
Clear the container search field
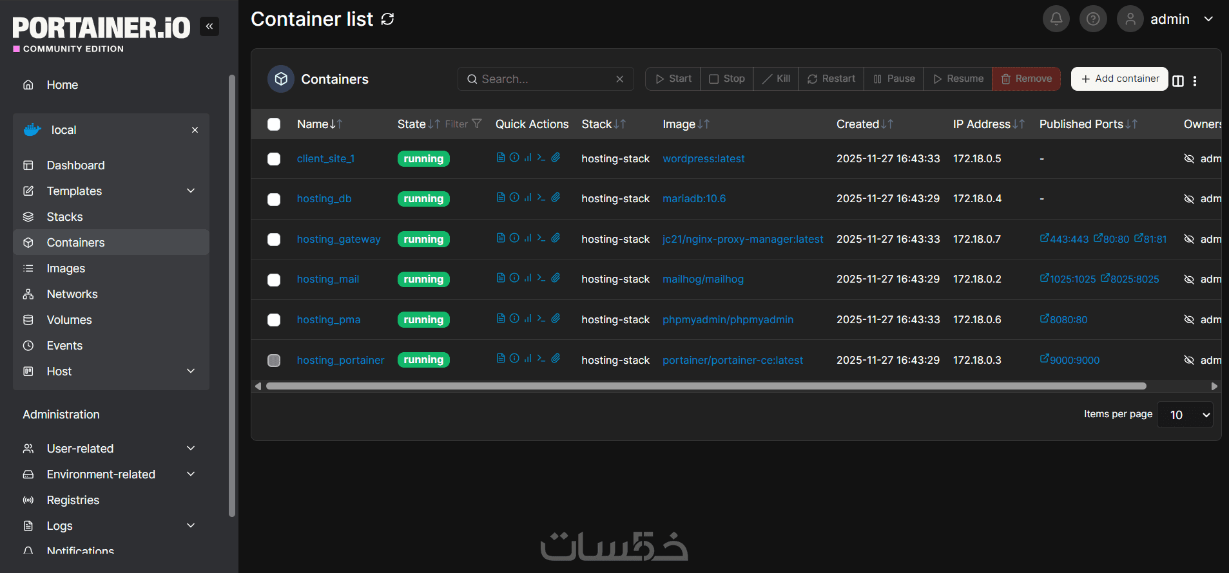[620, 79]
